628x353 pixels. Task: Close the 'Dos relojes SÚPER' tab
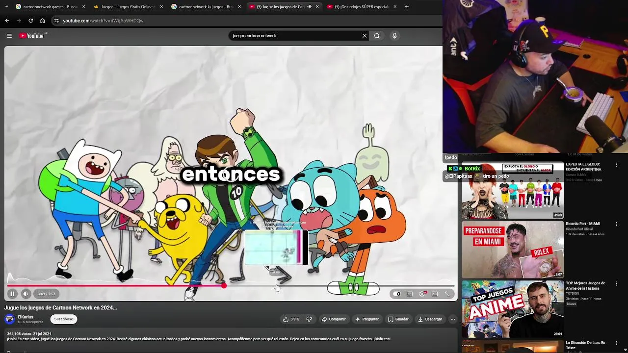coord(395,7)
